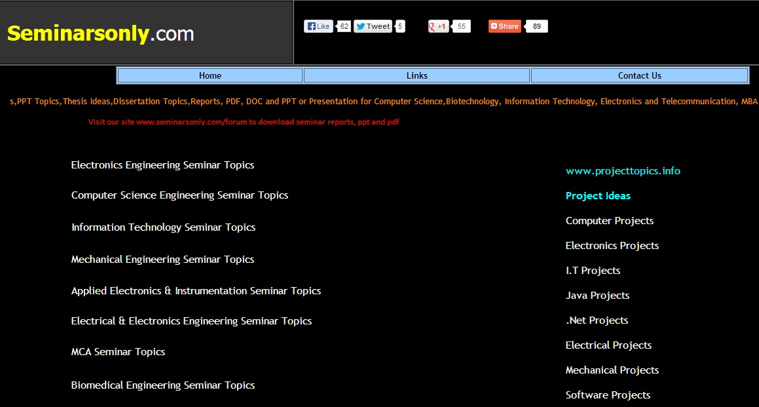Open the Home menu item
Viewport: 759px width, 407px height.
(210, 75)
